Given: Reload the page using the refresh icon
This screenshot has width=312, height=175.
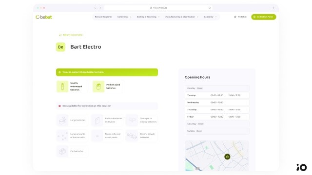Looking at the screenshot, I should 210,8.
